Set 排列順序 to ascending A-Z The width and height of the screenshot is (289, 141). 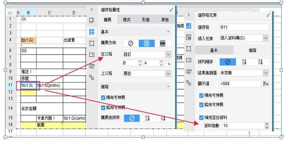pyautogui.click(x=244, y=62)
